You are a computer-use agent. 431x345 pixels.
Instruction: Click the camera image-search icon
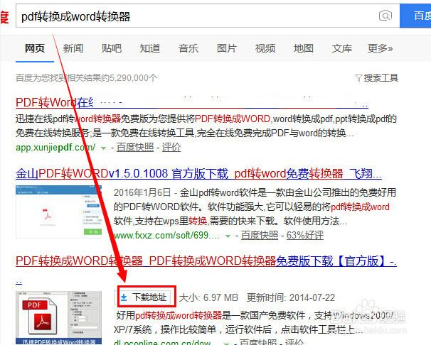click(x=385, y=16)
